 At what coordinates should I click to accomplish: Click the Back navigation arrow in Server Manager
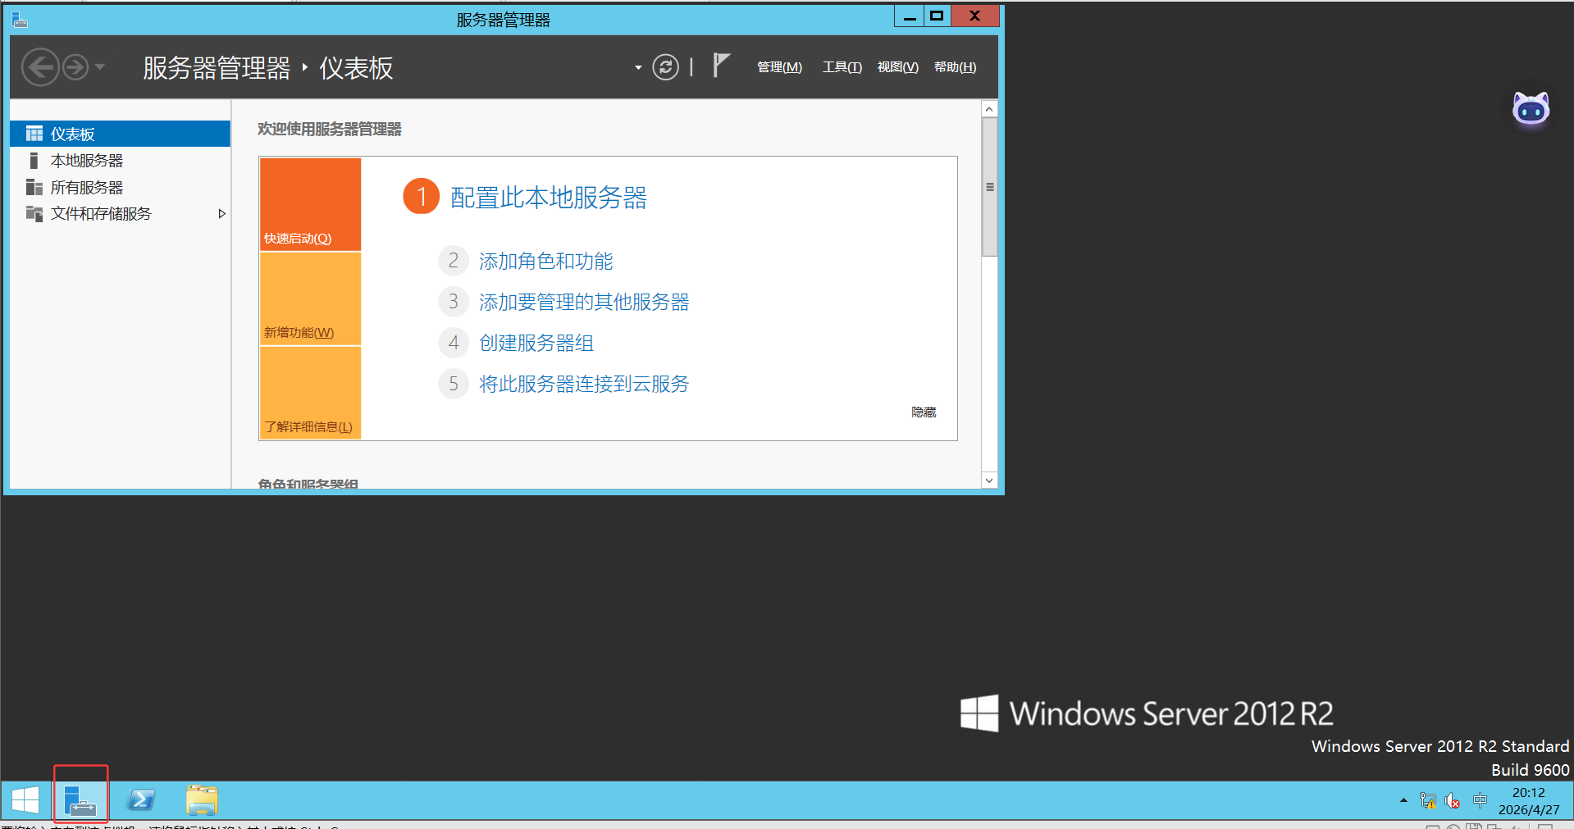click(x=40, y=67)
